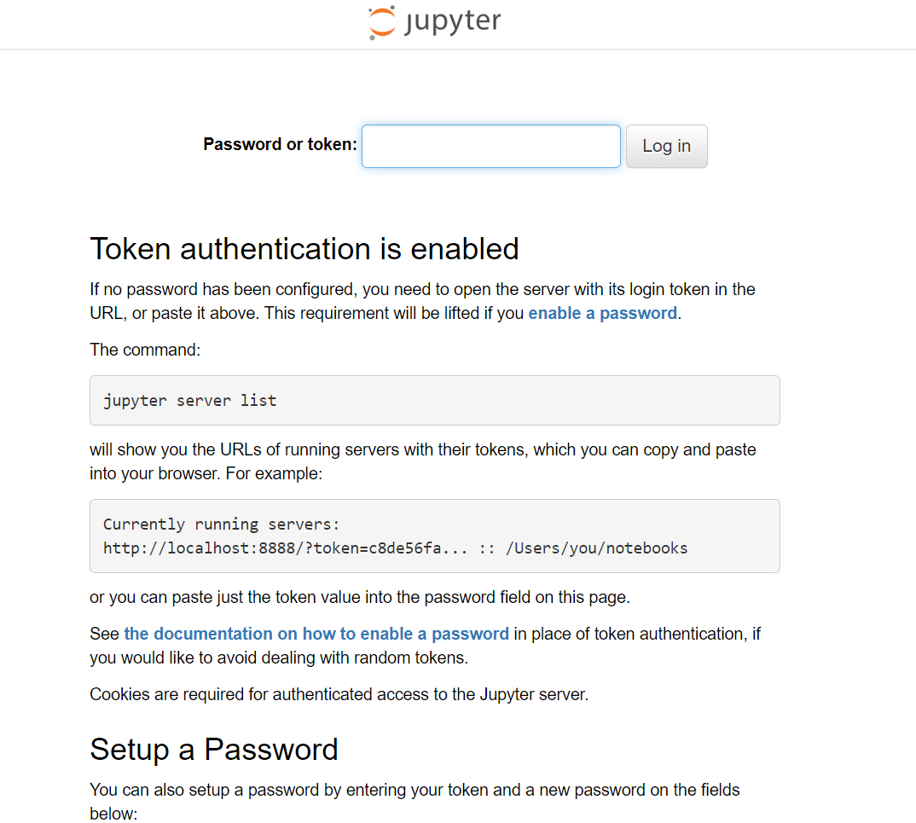Click the 'Password or token:' label
Viewport: 916px width, 823px height.
(280, 144)
